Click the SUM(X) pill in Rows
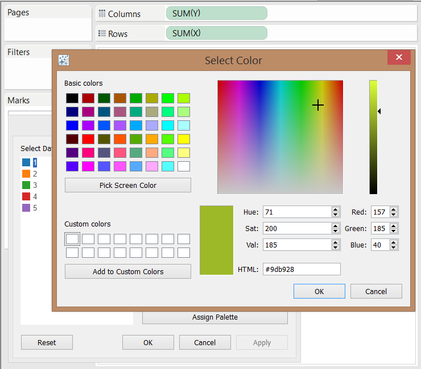Screen dimensions: 421x369 [216, 33]
